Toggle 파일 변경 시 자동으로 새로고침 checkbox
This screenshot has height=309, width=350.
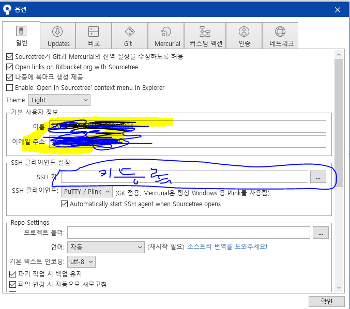(x=13, y=284)
